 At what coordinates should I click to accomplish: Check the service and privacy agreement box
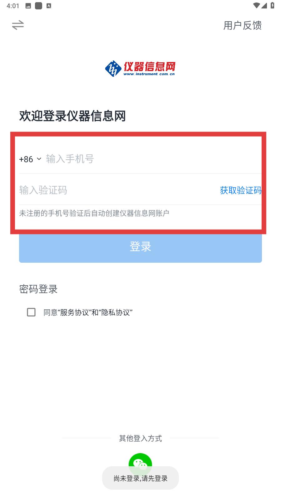tap(31, 312)
